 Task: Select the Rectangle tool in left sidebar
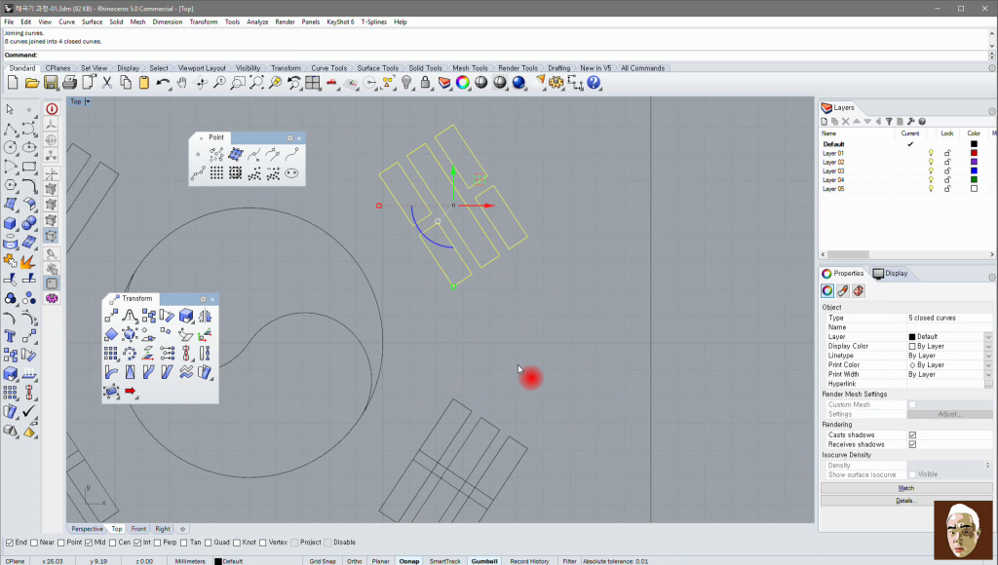pyautogui.click(x=29, y=167)
